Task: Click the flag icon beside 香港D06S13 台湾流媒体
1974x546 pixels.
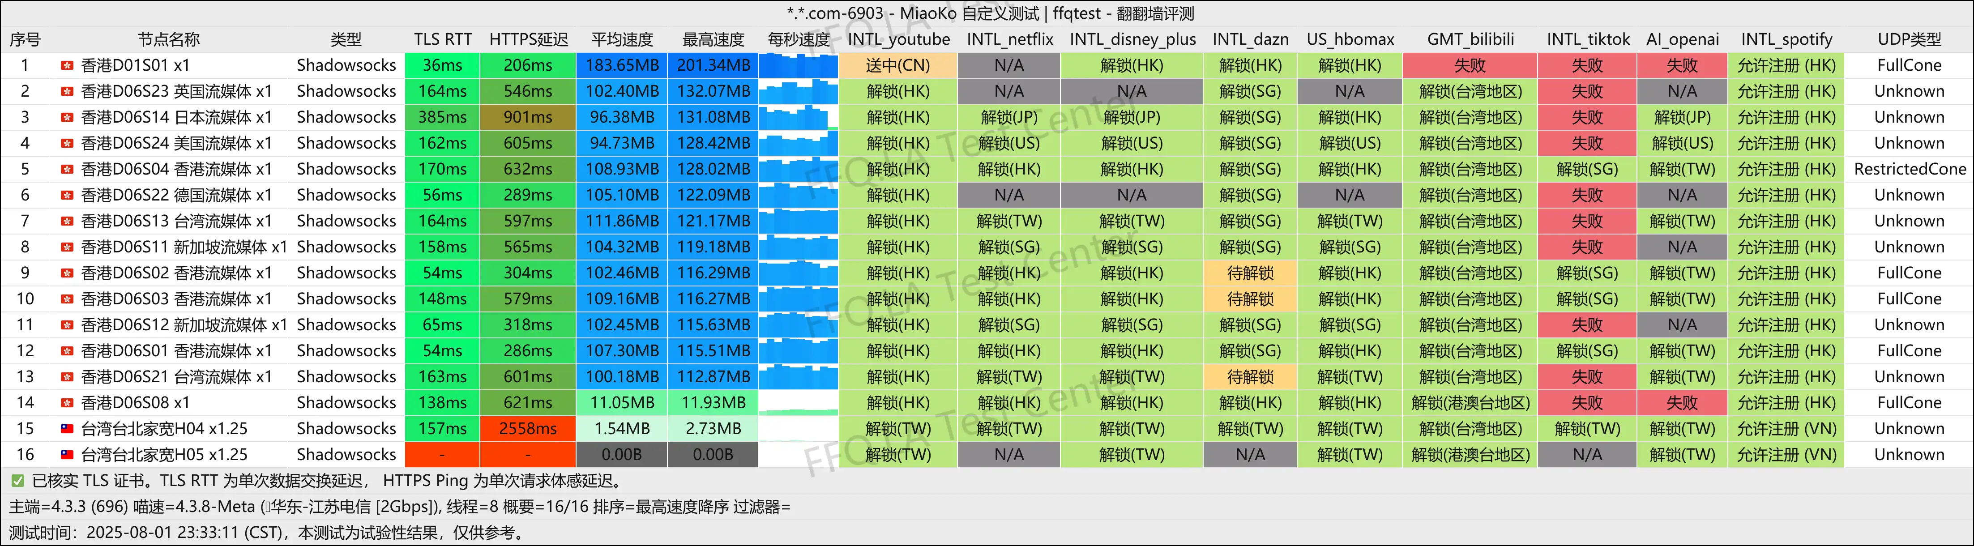Action: click(68, 222)
